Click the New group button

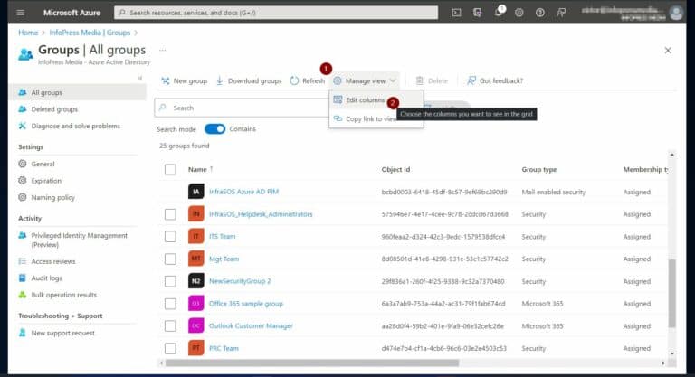tap(184, 81)
